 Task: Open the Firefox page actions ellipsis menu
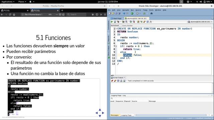point(57,15)
